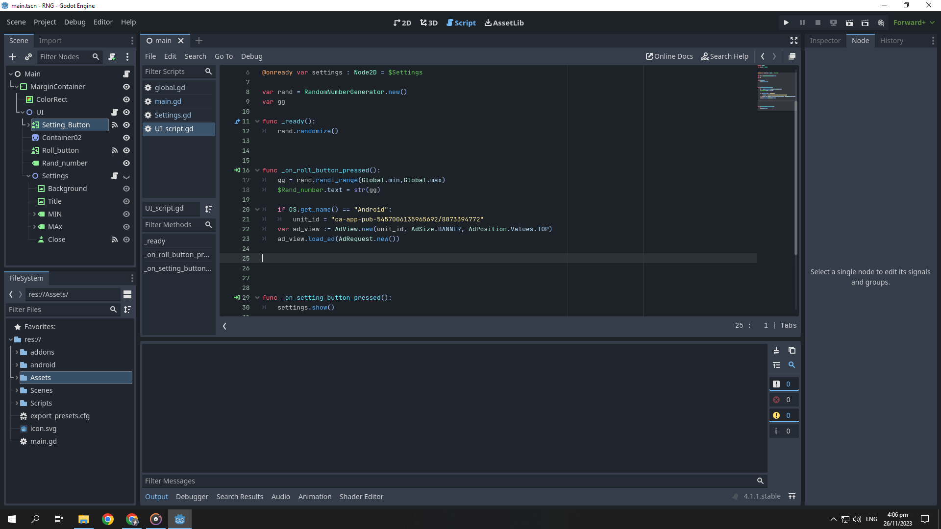This screenshot has width=941, height=529.
Task: Clear the output log with the broom icon
Action: pyautogui.click(x=776, y=350)
